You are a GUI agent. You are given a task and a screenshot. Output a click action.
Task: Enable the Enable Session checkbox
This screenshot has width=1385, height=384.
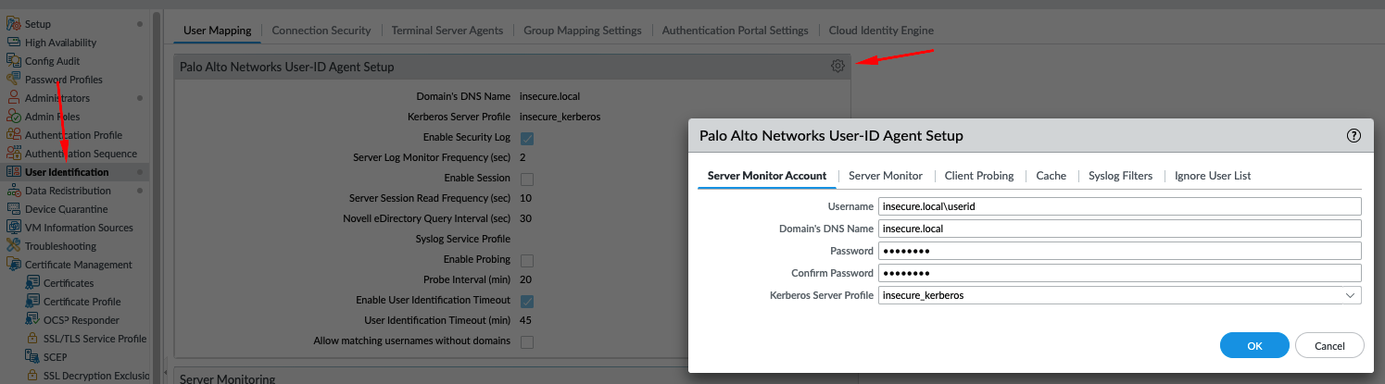[527, 179]
